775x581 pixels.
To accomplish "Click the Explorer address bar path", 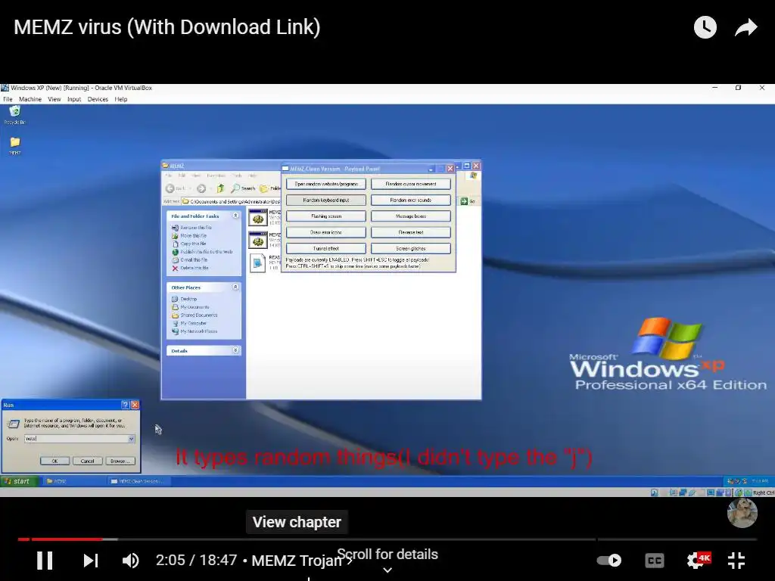I will click(x=232, y=201).
